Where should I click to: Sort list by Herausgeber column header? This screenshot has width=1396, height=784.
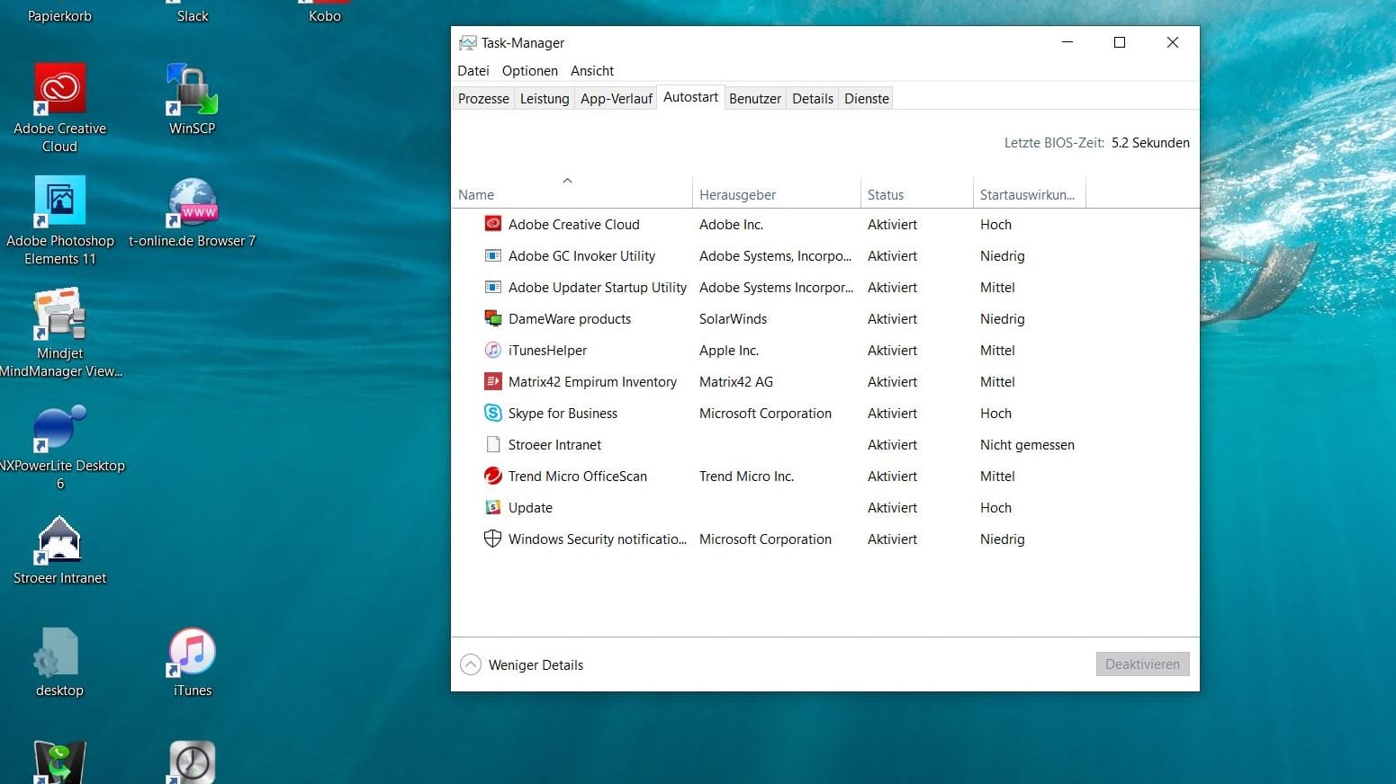tap(777, 194)
